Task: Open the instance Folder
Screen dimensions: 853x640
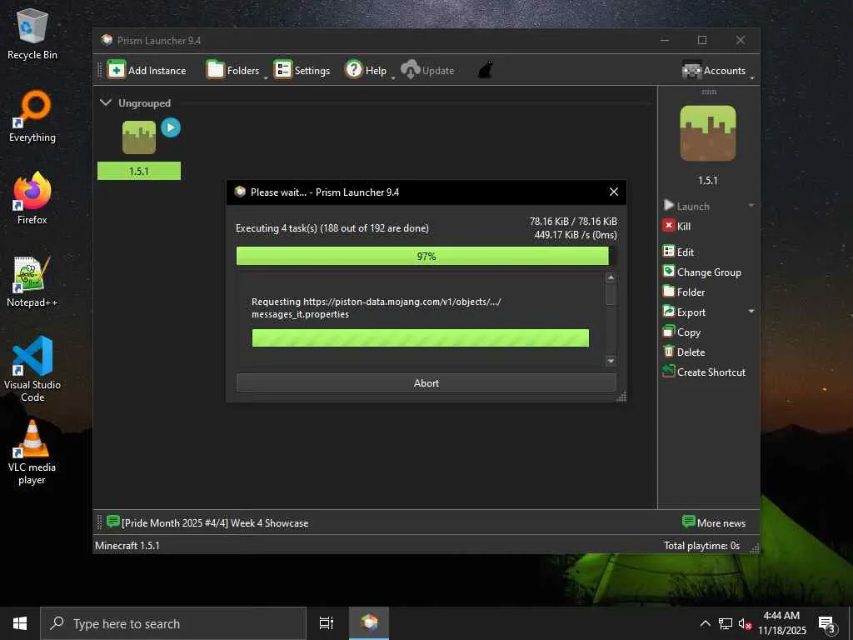Action: pyautogui.click(x=684, y=292)
